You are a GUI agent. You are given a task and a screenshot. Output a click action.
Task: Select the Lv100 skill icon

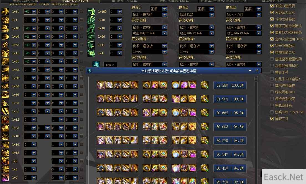(x=91, y=12)
